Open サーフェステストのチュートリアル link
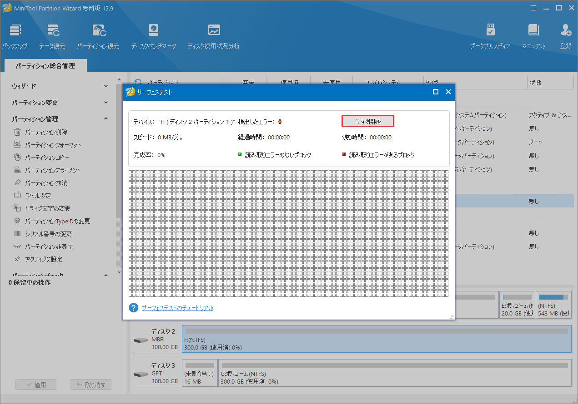 pos(177,308)
